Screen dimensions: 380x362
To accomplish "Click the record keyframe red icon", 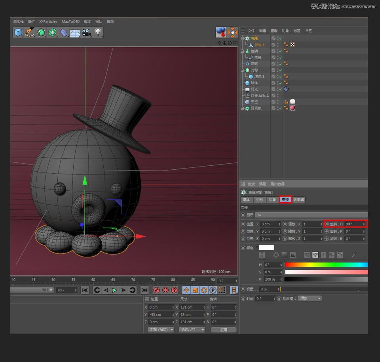I will click(156, 290).
